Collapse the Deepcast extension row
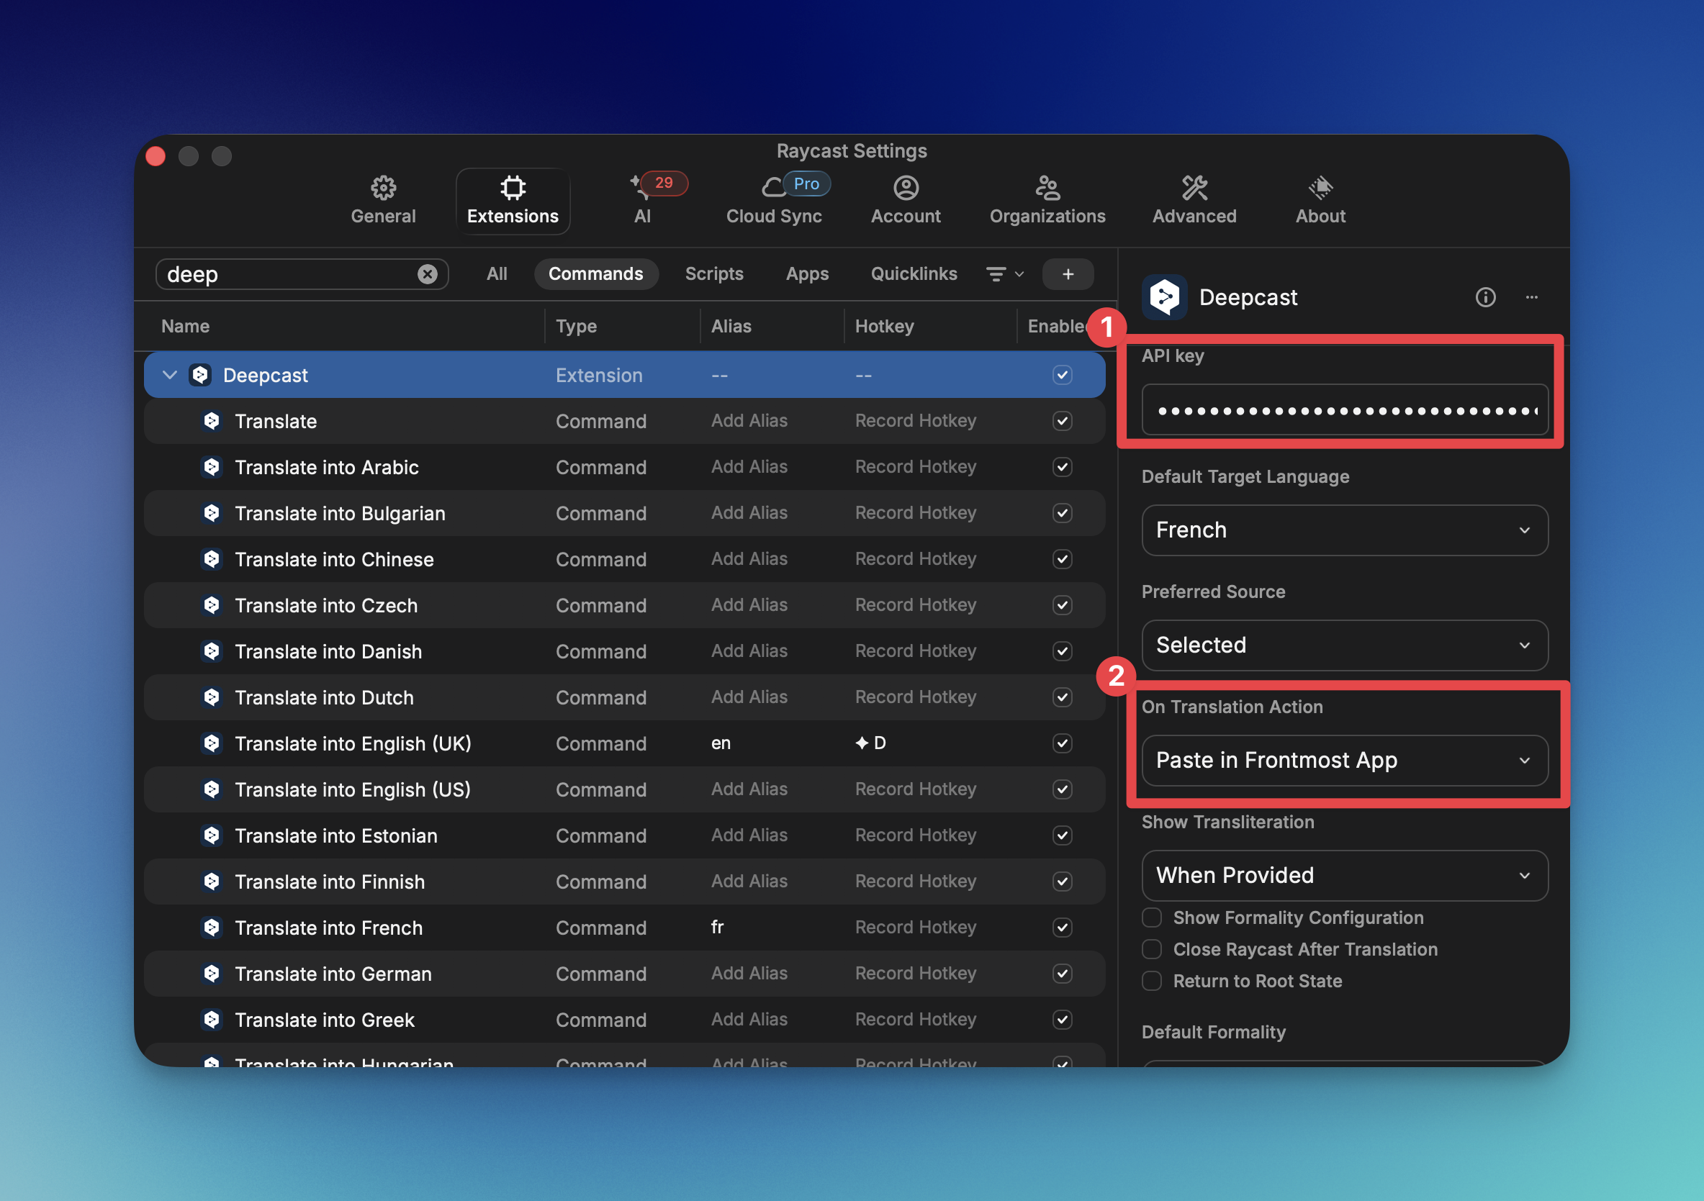This screenshot has width=1704, height=1201. point(170,376)
